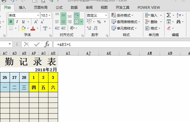Apply cell borders icon
This screenshot has height=122, width=190.
pyautogui.click(x=11, y=28)
